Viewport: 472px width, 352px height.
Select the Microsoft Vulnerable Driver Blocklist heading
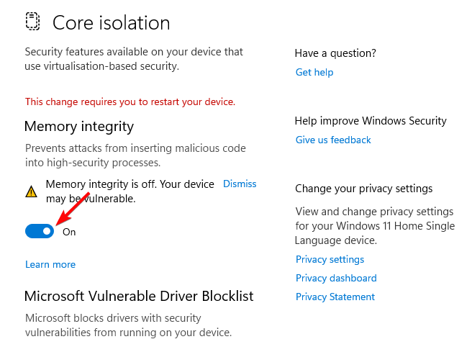click(139, 297)
